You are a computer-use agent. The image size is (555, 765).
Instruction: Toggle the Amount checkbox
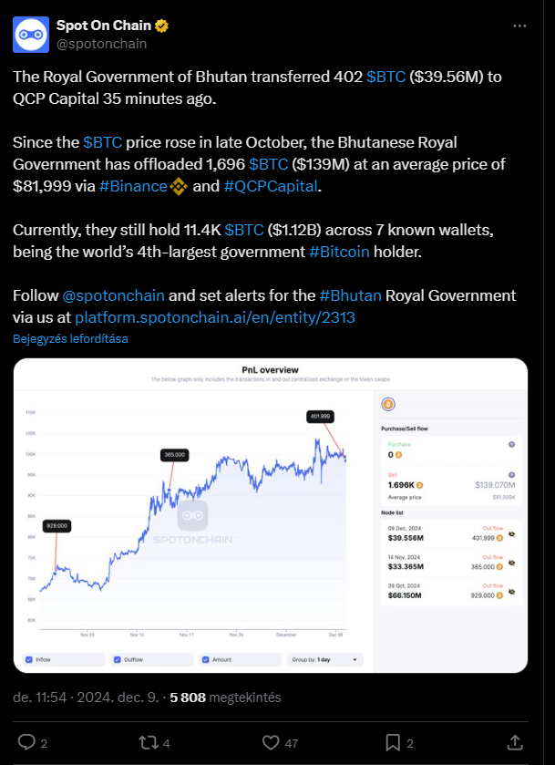205,659
